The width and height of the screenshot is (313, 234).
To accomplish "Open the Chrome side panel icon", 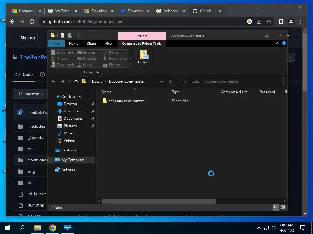I will 281,22.
